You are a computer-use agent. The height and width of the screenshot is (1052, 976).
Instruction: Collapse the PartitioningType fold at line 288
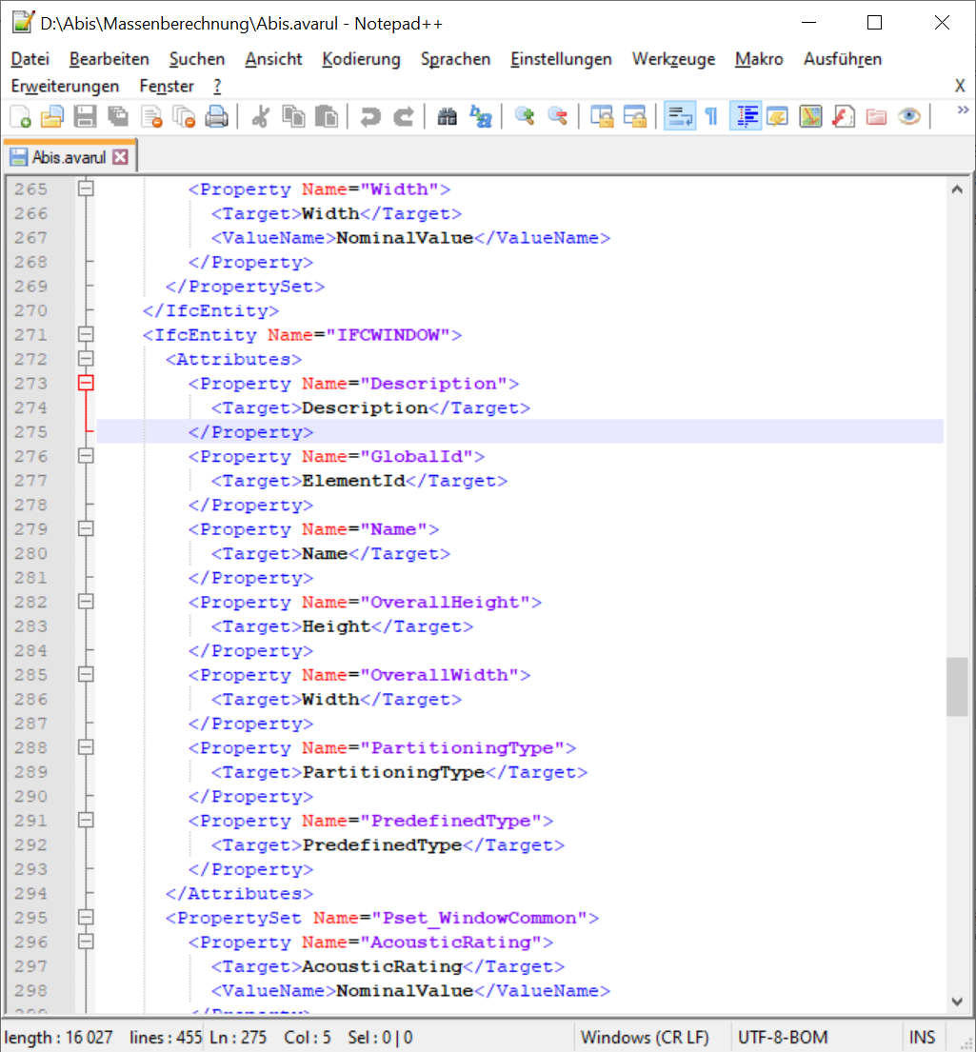point(86,746)
